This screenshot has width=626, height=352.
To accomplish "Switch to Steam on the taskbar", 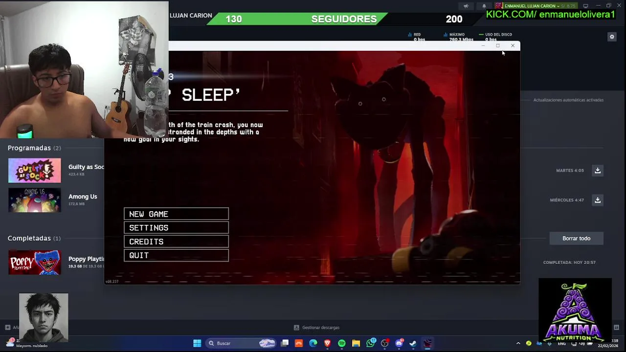I will [x=413, y=343].
